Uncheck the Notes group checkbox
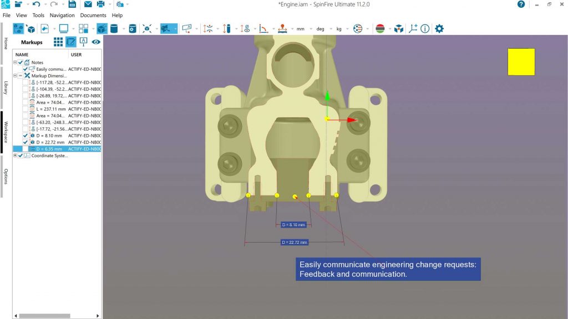 21,63
